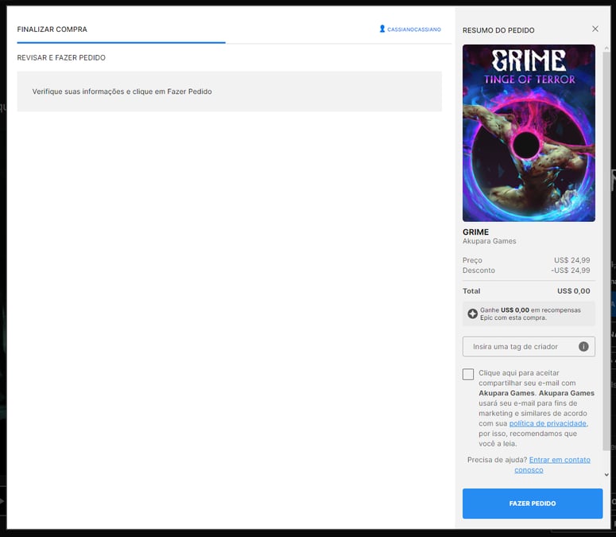Viewport: 616px width, 537px height.
Task: Click the creator tag info icon
Action: tap(583, 346)
